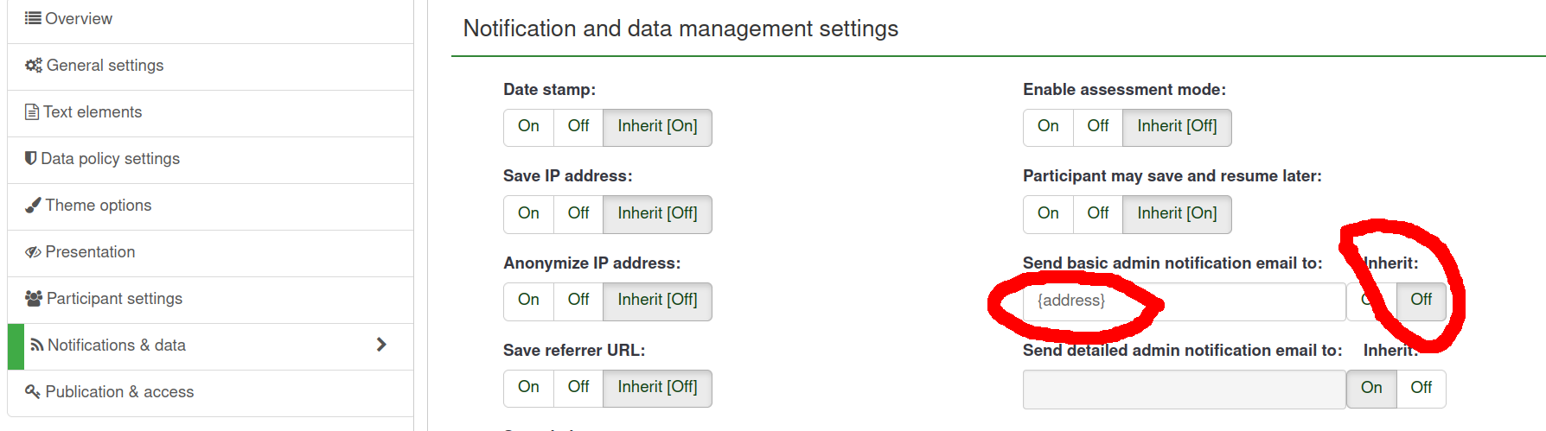The image size is (1546, 431).
Task: Set Save IP address to Off
Action: tap(578, 214)
